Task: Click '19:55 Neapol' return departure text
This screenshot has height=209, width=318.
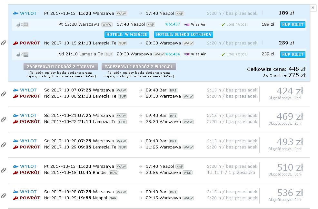Action: click(x=93, y=198)
